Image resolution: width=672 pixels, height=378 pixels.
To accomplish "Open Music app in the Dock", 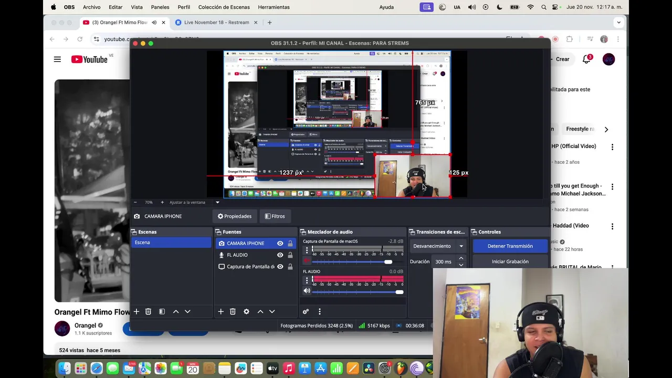I will coord(288,369).
